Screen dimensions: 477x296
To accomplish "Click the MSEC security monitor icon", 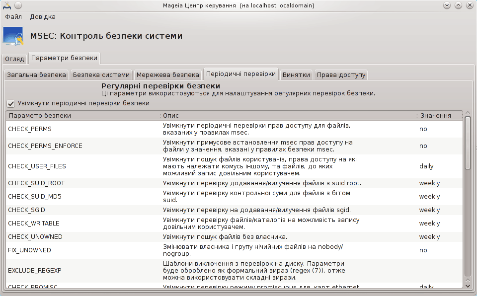I will pos(13,36).
